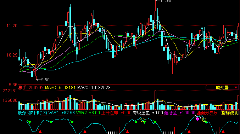Click the 11.20 price axis label
This screenshot has width=240, height=134.
pos(12,26)
